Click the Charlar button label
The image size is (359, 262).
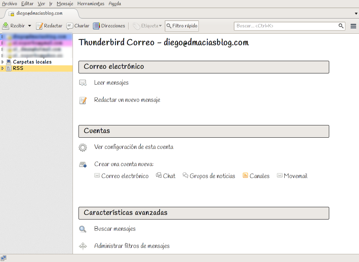coord(82,26)
